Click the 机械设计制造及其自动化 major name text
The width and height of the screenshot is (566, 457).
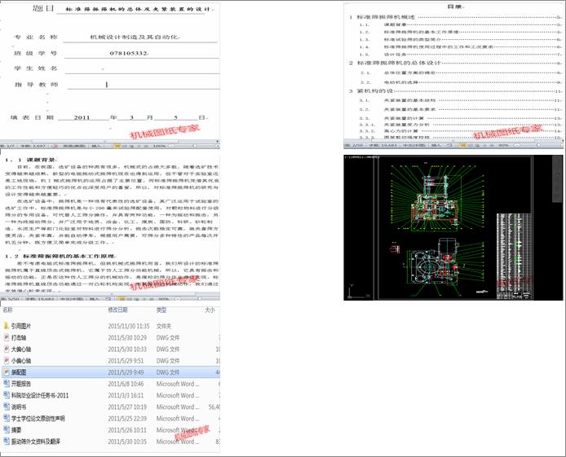[x=134, y=37]
